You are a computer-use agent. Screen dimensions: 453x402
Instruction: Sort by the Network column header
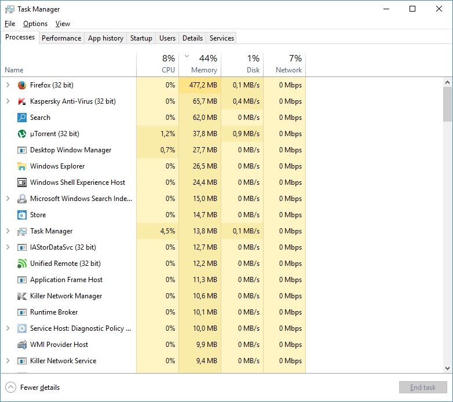284,64
